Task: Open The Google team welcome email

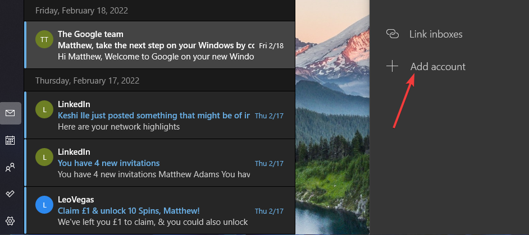Action: (156, 45)
